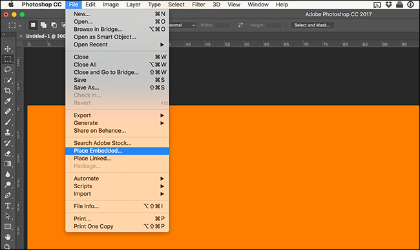Choose New from File menu

point(117,14)
